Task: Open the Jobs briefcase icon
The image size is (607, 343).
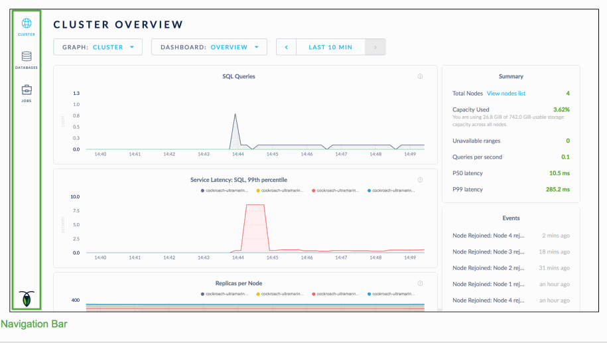Action: click(x=27, y=90)
